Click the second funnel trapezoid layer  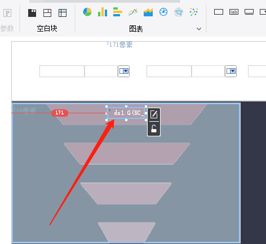[x=127, y=153]
